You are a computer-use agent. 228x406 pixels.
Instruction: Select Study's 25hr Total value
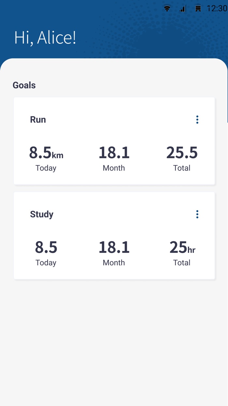pyautogui.click(x=182, y=247)
